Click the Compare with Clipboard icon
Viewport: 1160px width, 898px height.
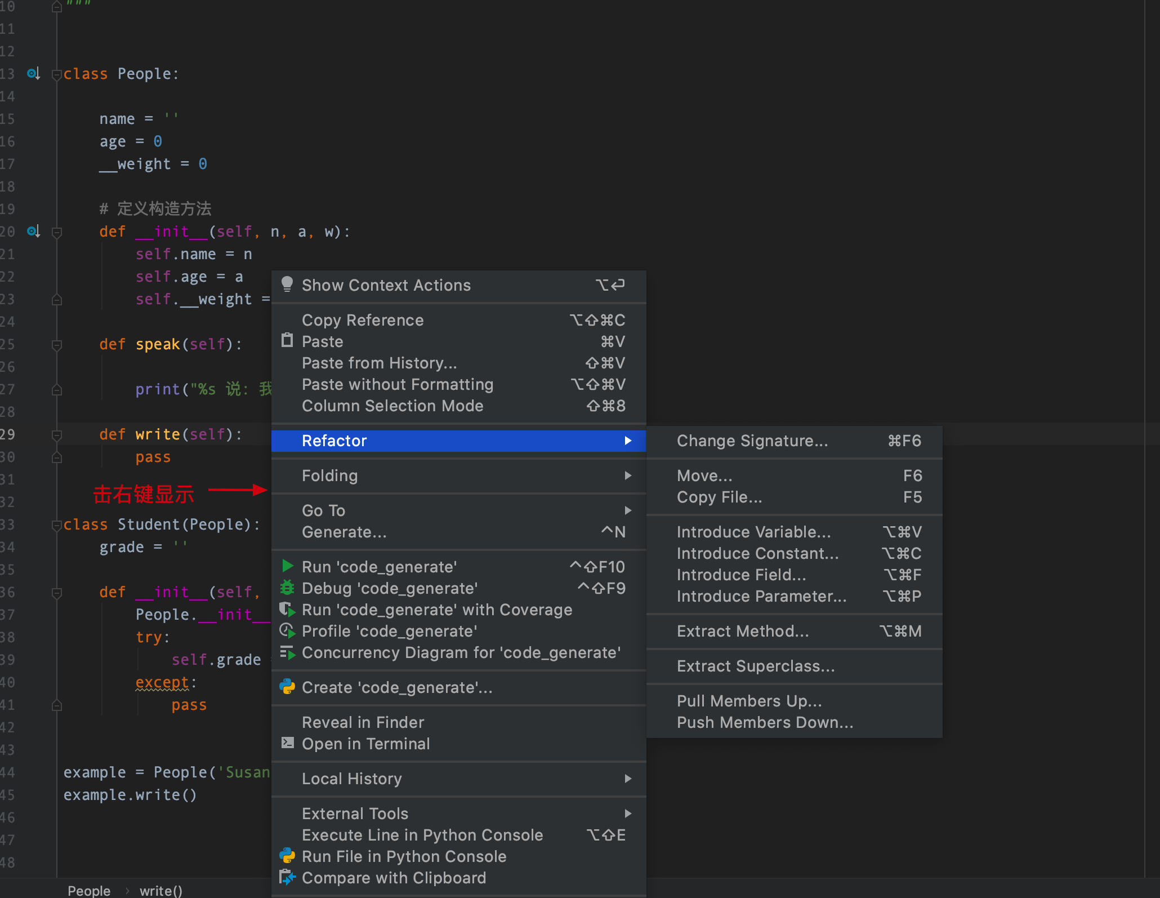pos(287,877)
